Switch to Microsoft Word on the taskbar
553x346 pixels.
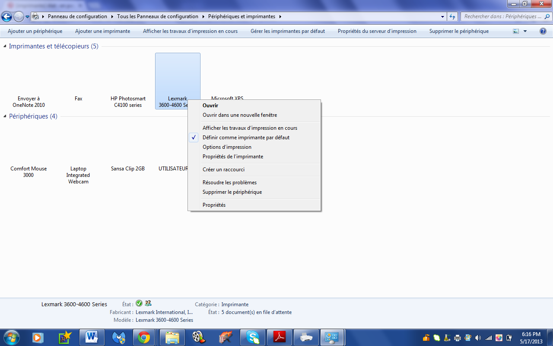[x=92, y=337]
